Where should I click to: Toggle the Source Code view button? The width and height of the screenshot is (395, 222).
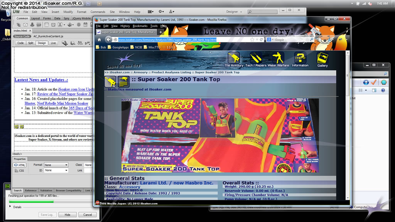[x=22, y=36]
